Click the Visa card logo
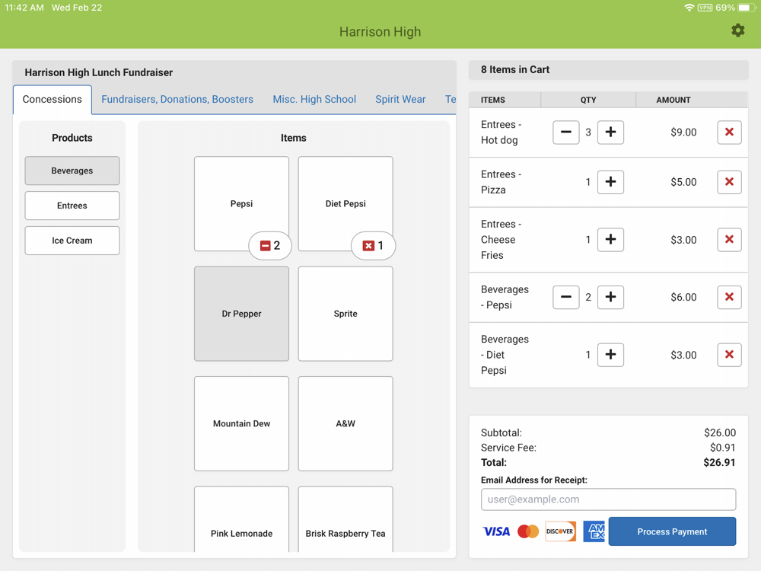761x571 pixels. click(496, 531)
